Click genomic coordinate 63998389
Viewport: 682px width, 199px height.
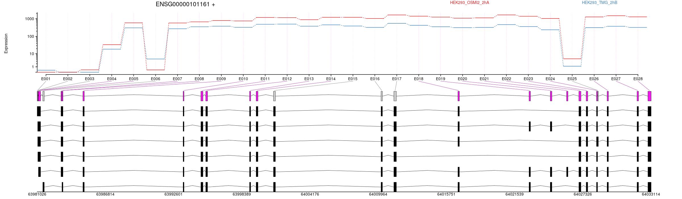click(242, 194)
